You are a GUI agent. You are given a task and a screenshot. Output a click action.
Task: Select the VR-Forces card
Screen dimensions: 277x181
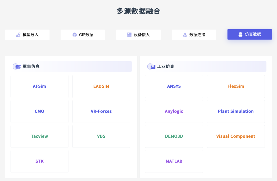click(101, 112)
